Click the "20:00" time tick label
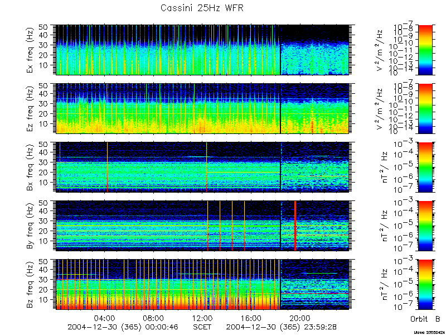 (x=300, y=318)
